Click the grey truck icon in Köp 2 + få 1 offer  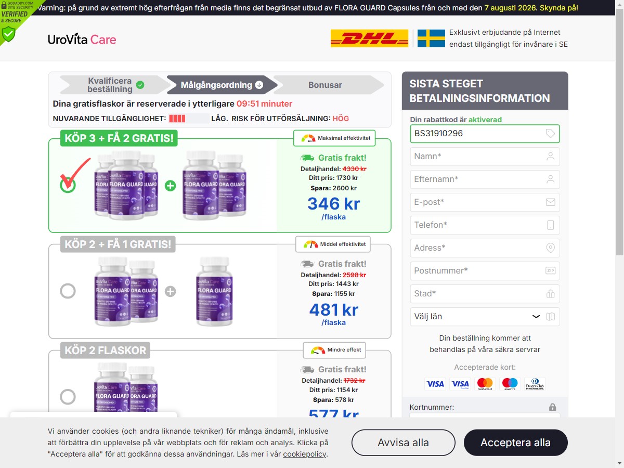[x=307, y=264]
